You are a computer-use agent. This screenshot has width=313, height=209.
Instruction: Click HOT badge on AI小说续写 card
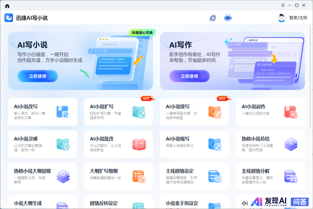(x=224, y=98)
